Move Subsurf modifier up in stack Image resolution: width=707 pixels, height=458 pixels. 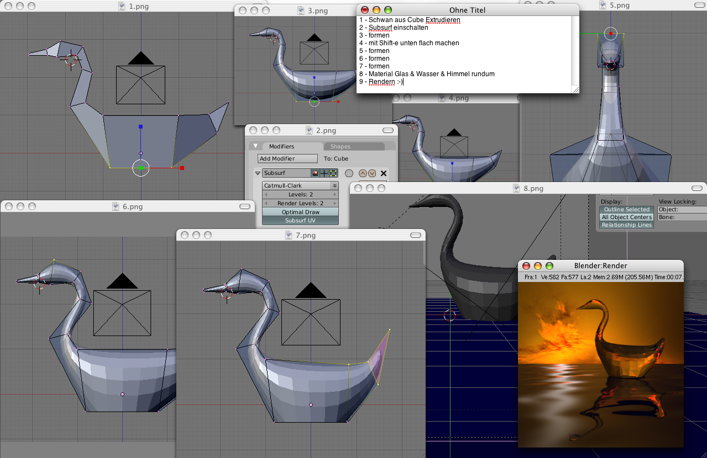(x=363, y=173)
